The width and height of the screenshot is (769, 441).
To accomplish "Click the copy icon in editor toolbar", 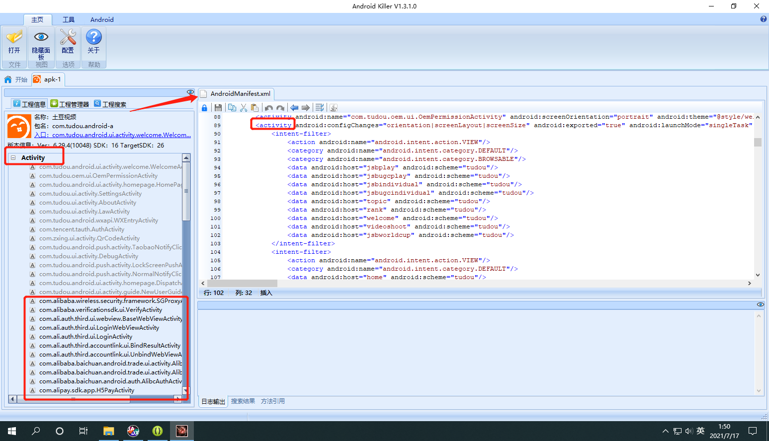I will (232, 108).
